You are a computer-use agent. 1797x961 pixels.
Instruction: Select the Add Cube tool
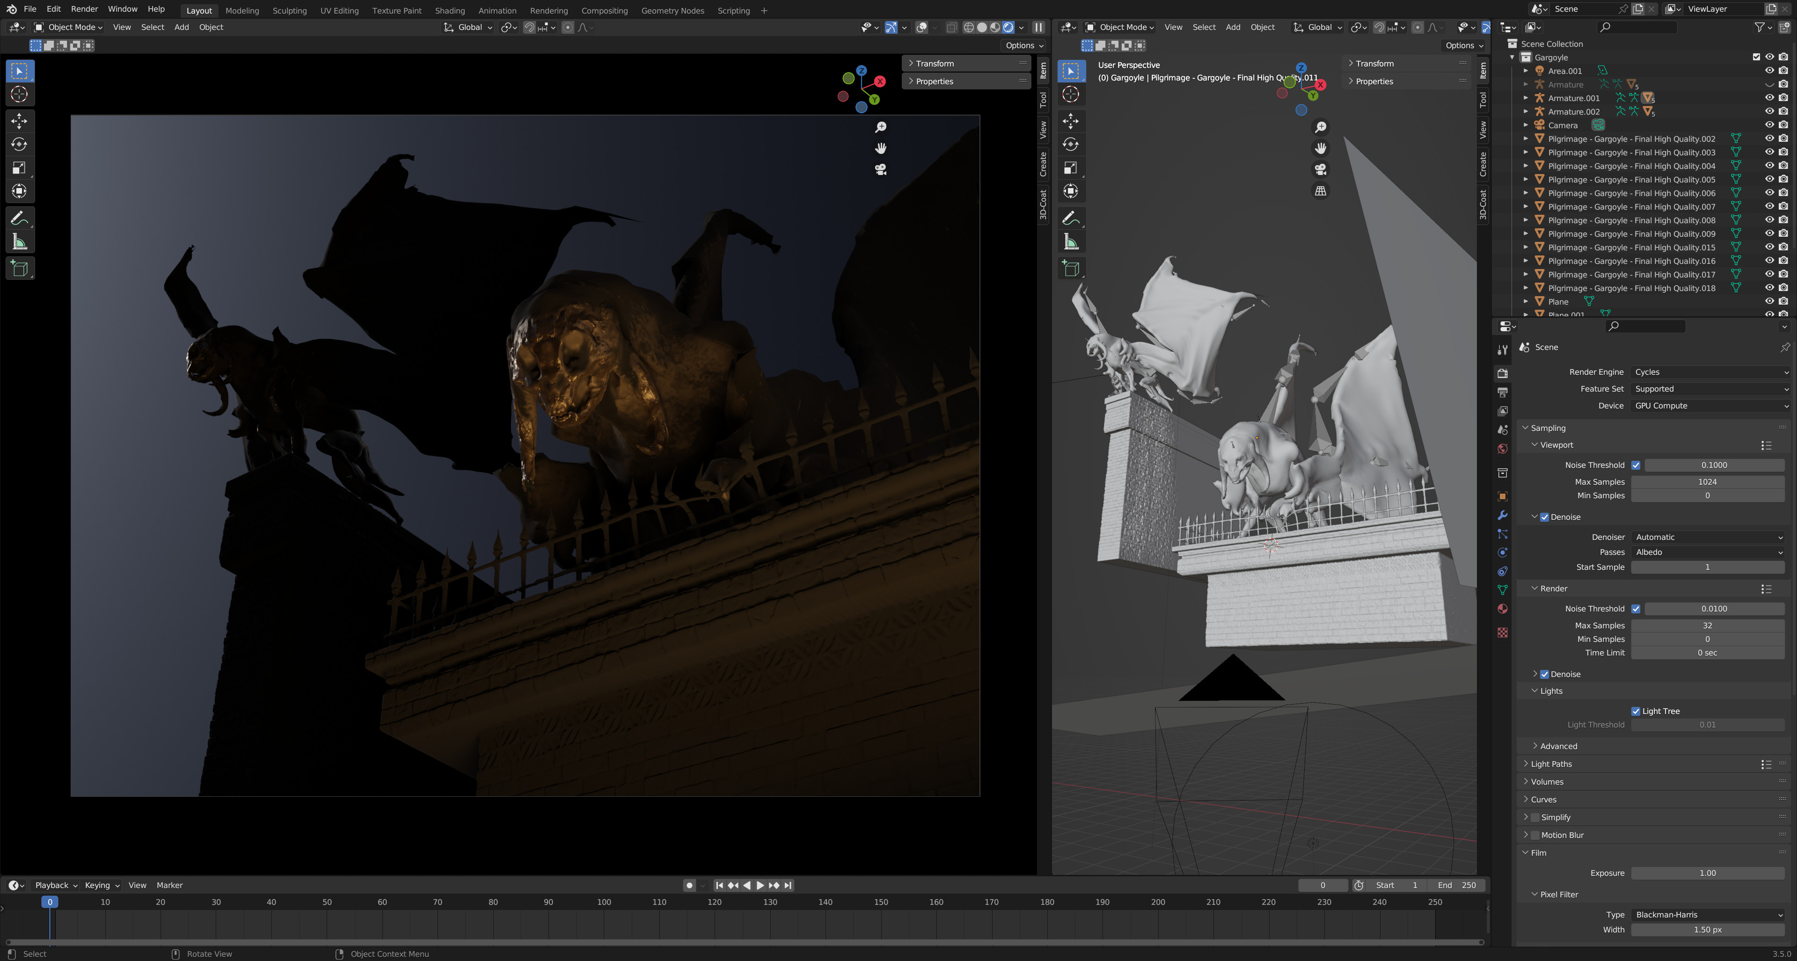click(20, 269)
